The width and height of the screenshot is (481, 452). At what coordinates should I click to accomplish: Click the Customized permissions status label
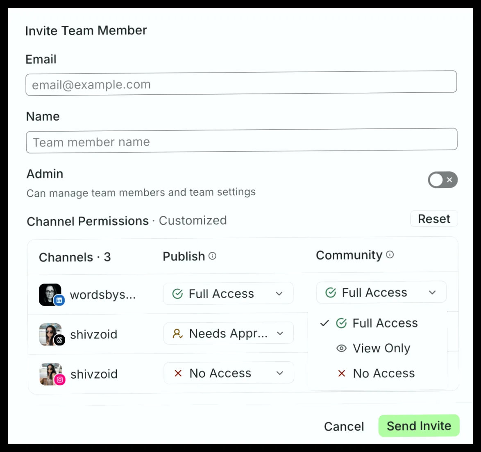point(193,221)
